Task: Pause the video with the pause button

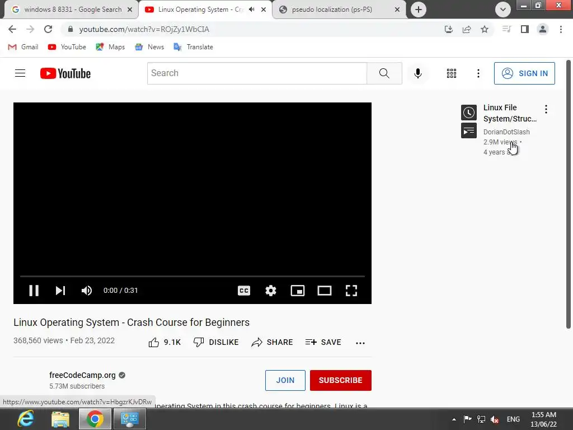Action: coord(34,291)
